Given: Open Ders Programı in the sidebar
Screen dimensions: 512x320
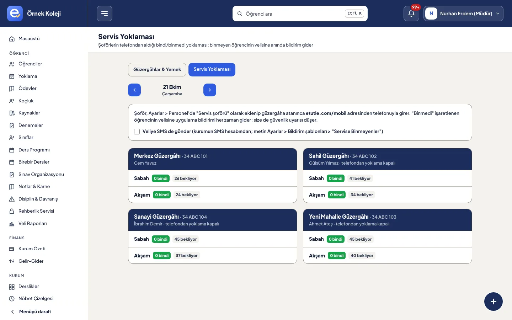Looking at the screenshot, I should click(x=44, y=150).
